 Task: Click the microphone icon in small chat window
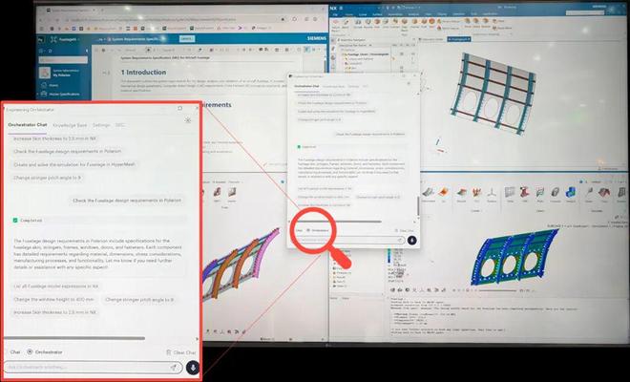point(411,240)
